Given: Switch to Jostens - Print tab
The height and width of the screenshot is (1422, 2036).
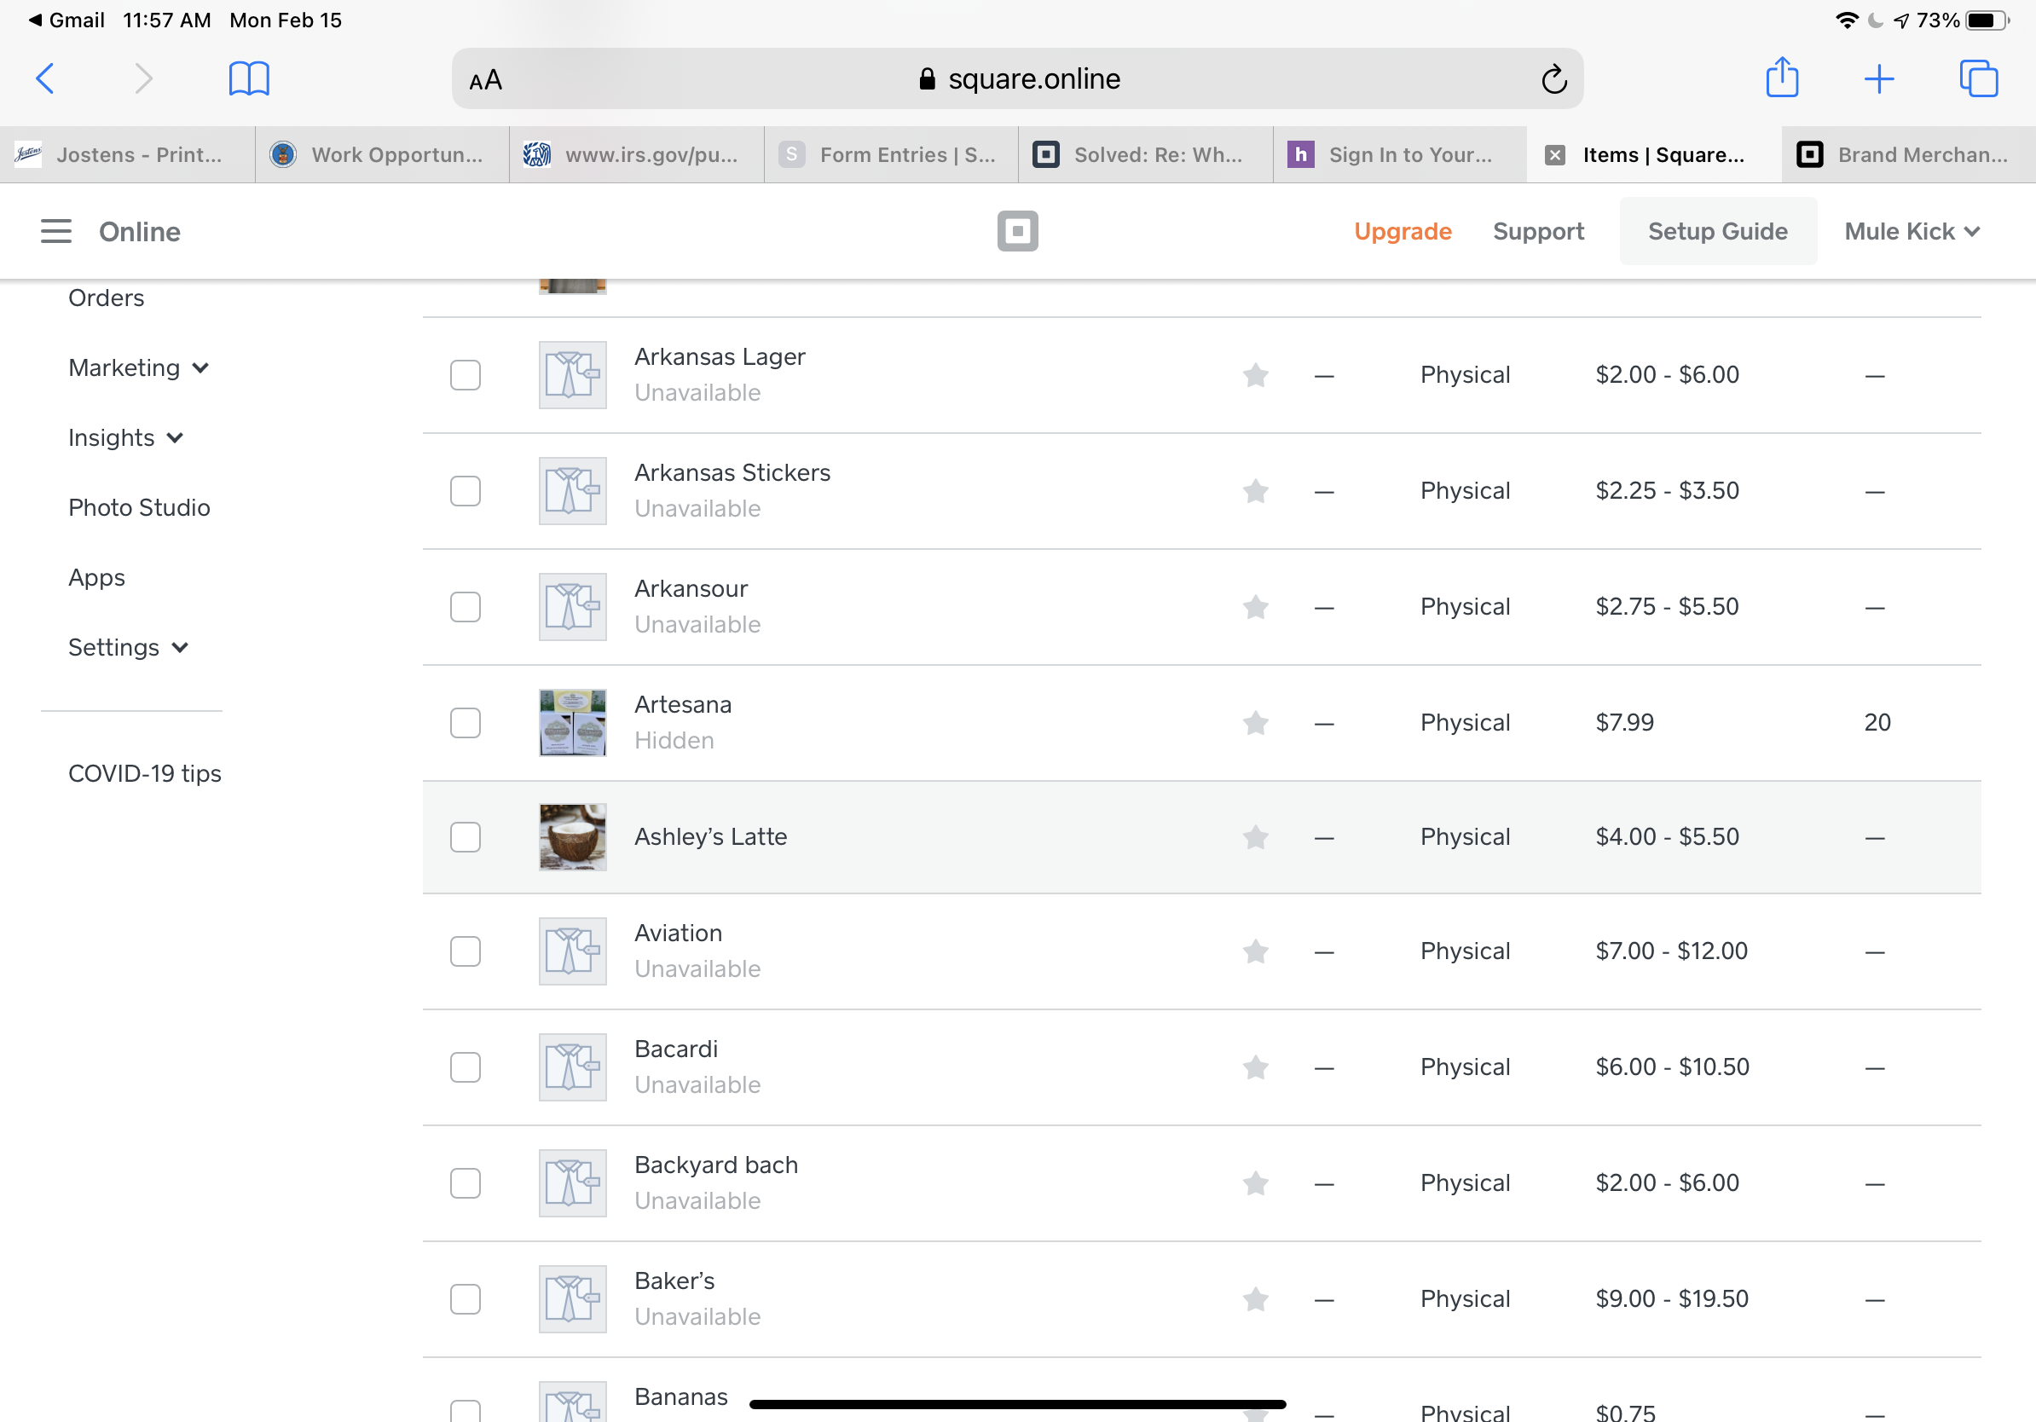Looking at the screenshot, I should click(x=127, y=155).
